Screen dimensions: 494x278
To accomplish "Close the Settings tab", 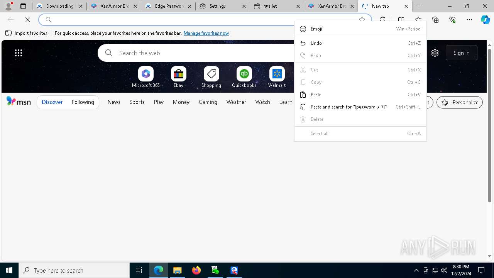I will tap(244, 6).
